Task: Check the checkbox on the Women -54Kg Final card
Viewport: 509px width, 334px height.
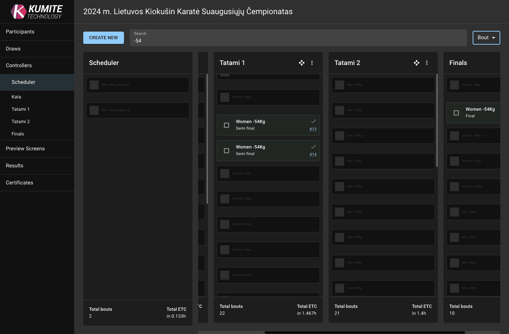Action: point(456,113)
